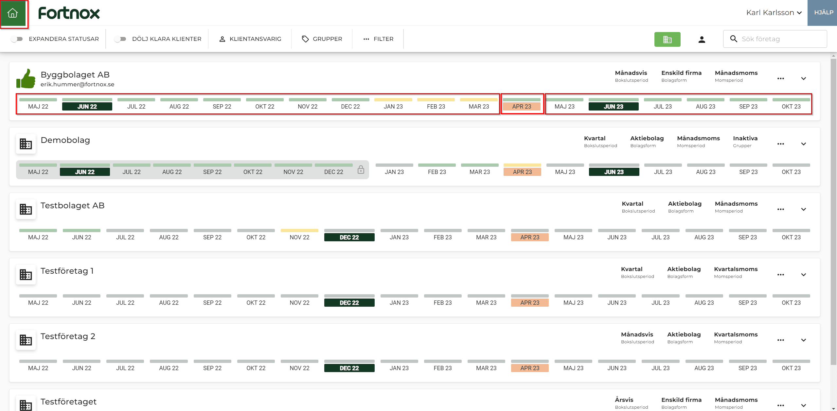Click Byggbolaget AB's Enskild firma label
The image size is (837, 411).
pyautogui.click(x=681, y=76)
